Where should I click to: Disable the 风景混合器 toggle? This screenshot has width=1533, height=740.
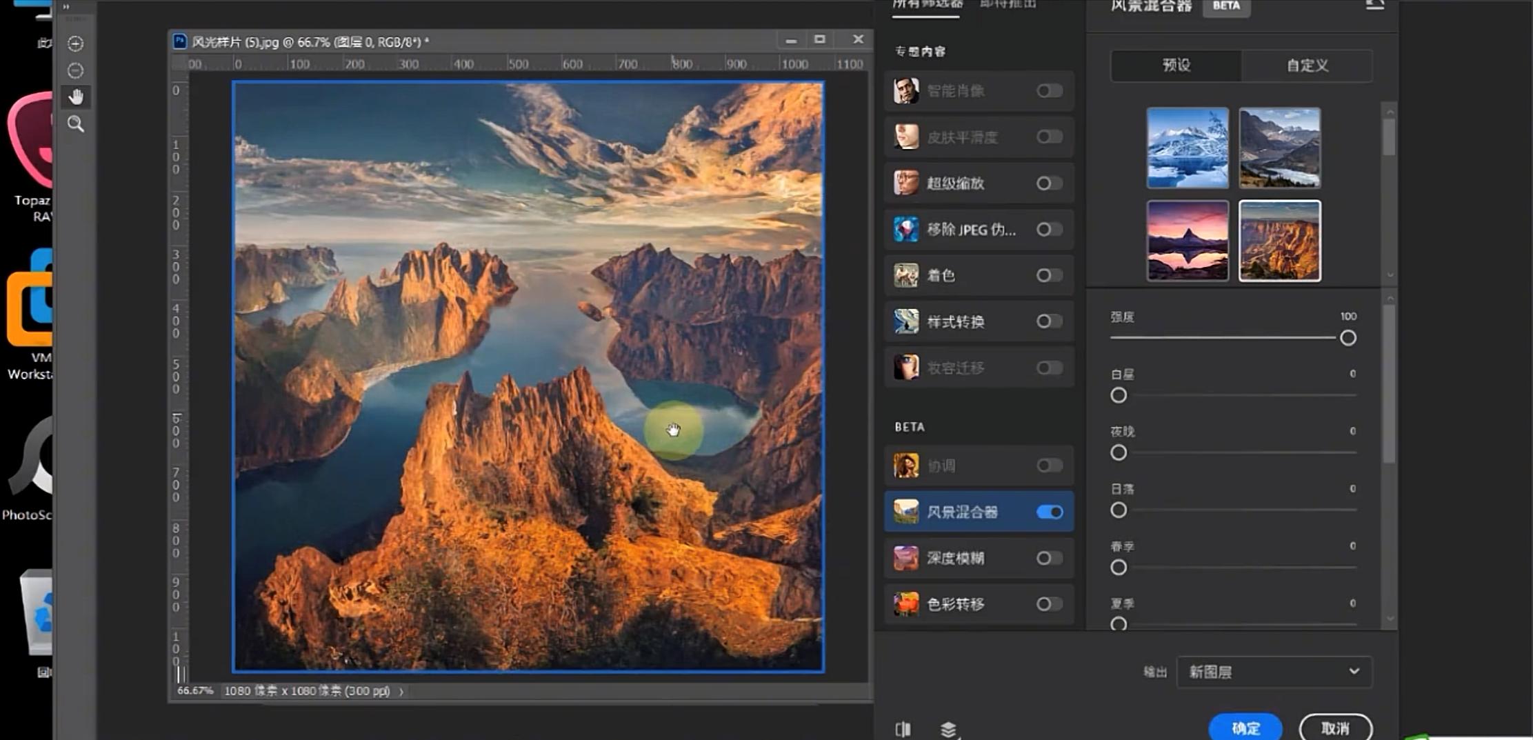pos(1049,512)
